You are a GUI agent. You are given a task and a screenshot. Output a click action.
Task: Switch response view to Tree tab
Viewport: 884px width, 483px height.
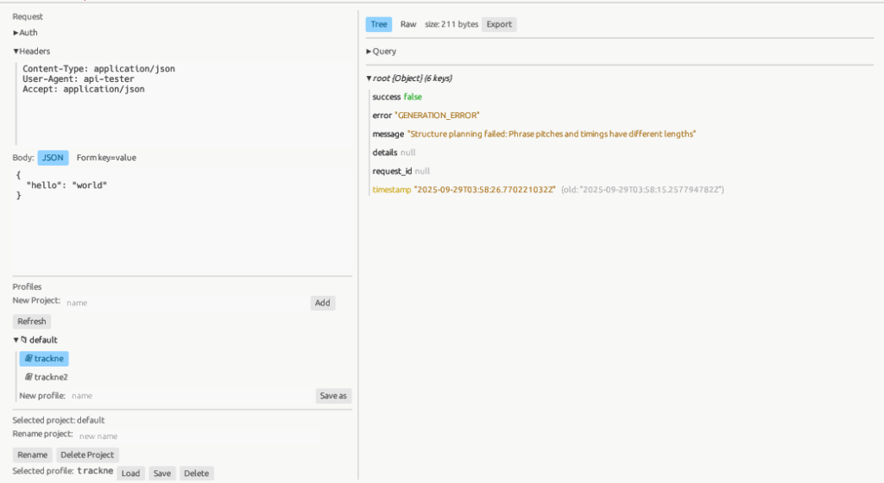coord(378,24)
